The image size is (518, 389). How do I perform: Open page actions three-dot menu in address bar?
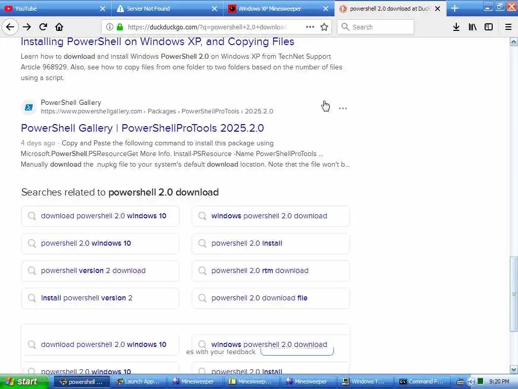tap(310, 27)
